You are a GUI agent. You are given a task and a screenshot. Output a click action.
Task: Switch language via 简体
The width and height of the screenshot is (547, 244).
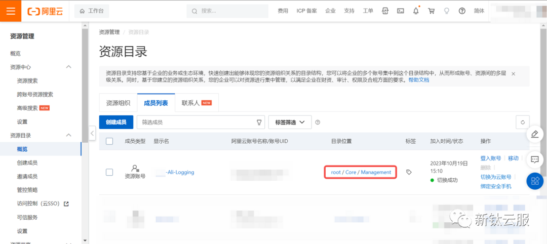click(x=479, y=11)
